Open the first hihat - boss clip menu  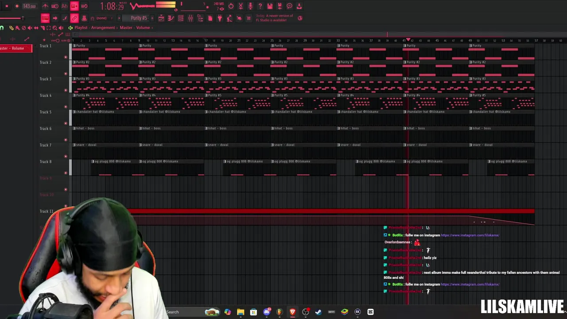click(x=74, y=128)
